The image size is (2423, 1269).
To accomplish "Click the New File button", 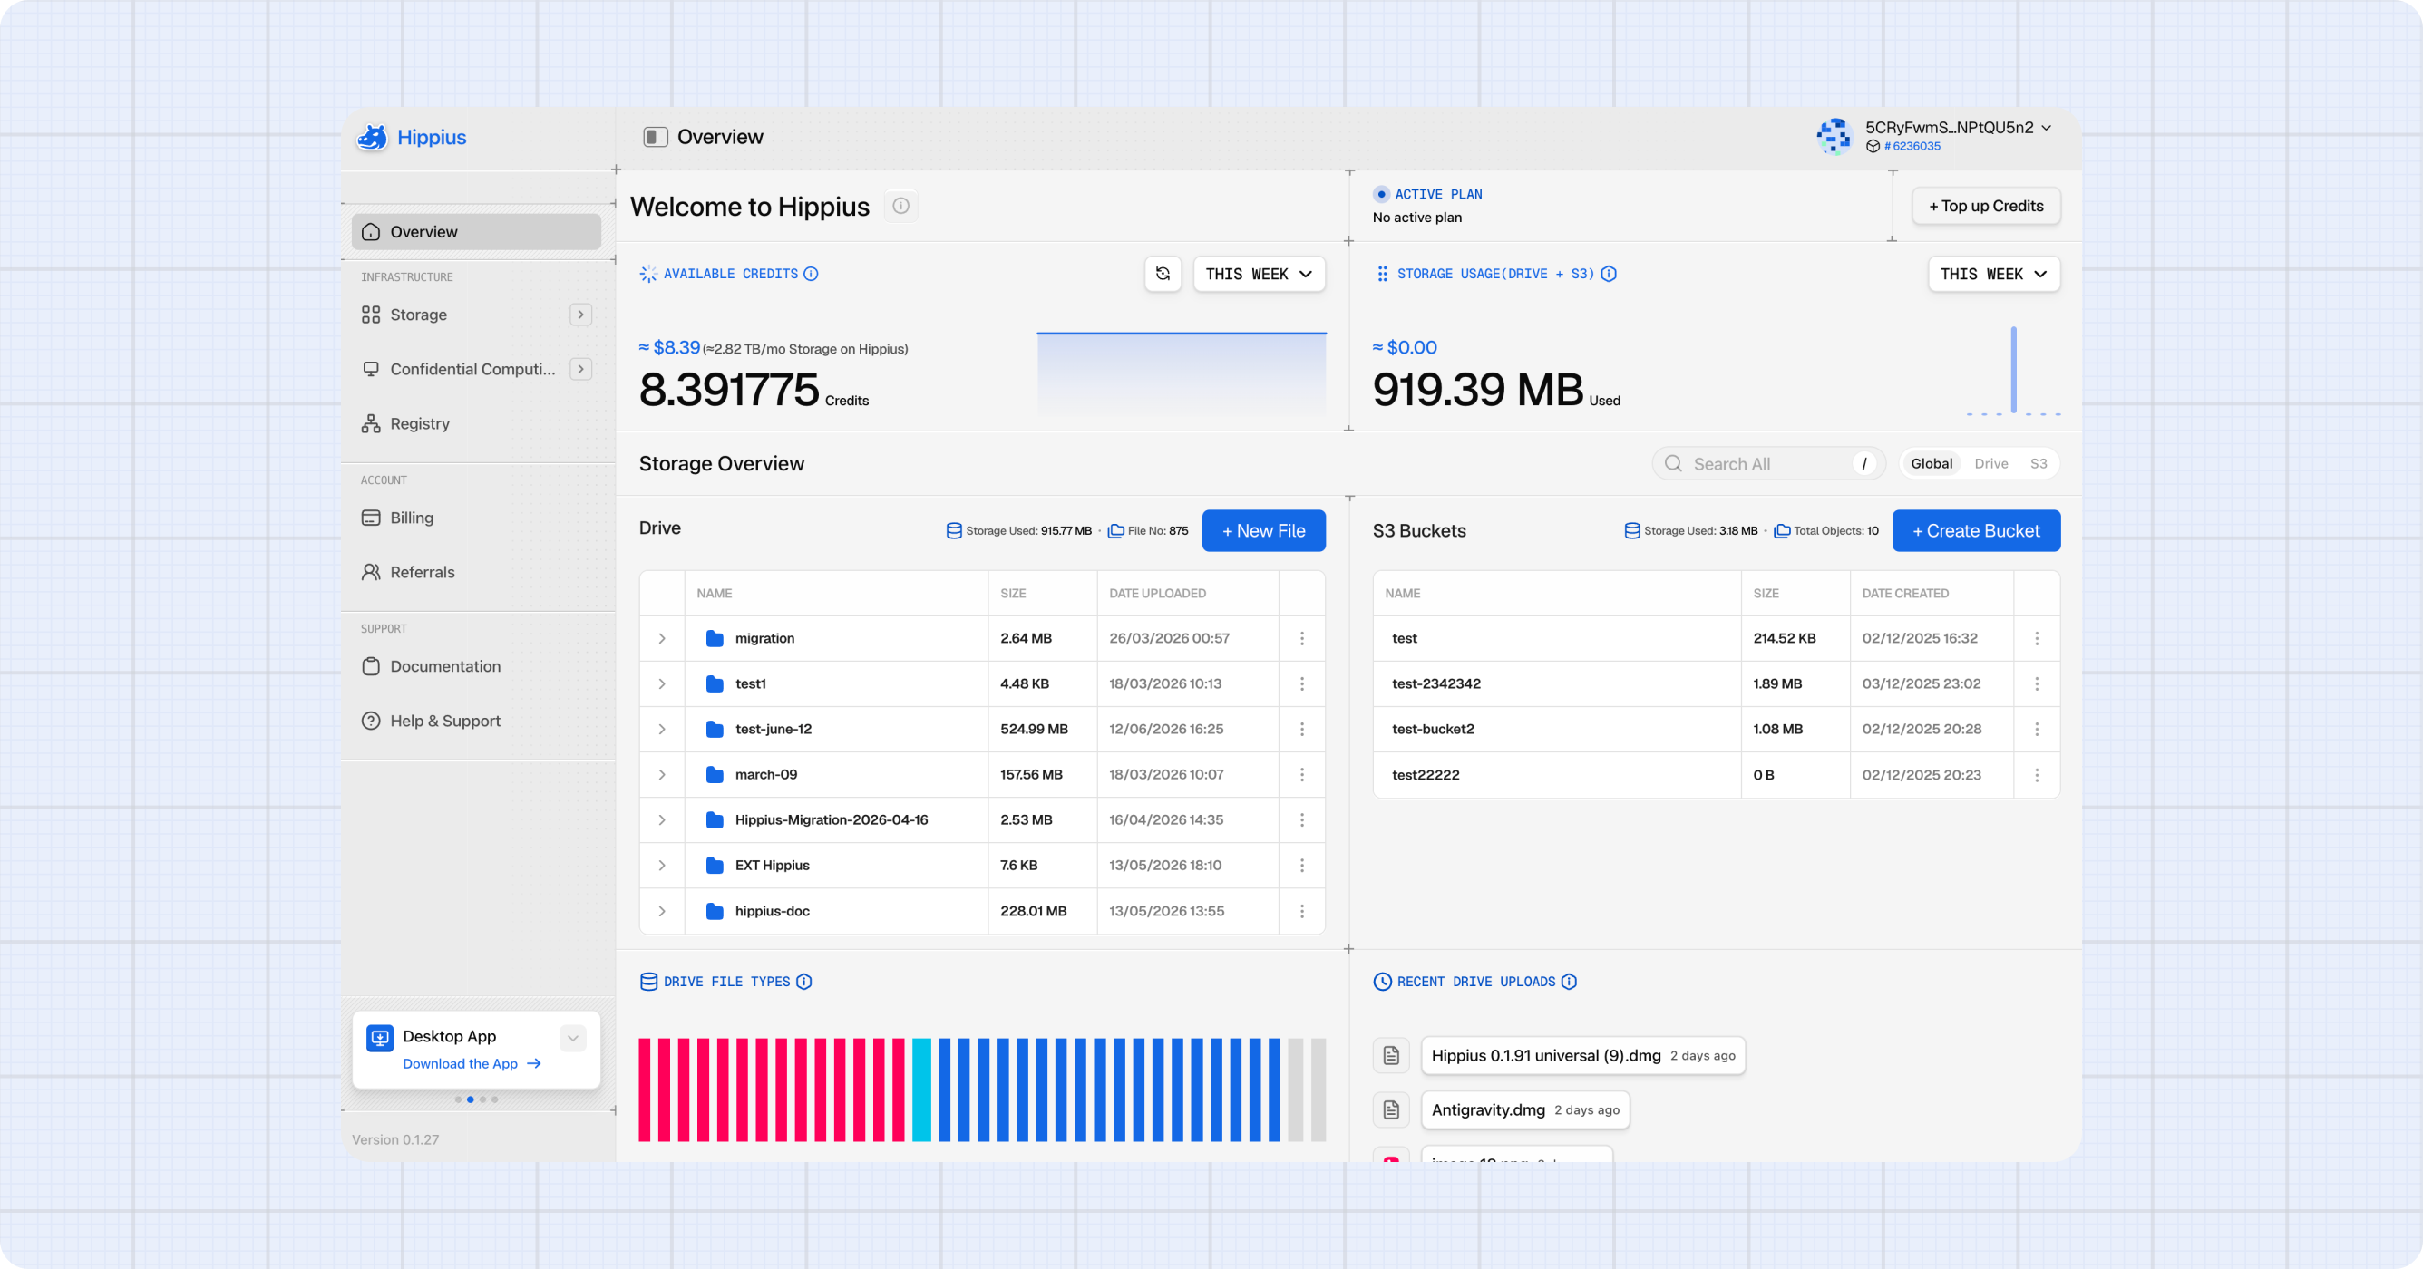I will 1263,531.
